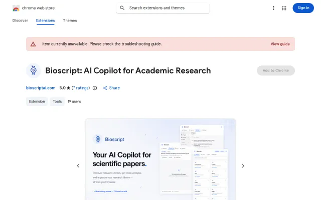Image resolution: width=321 pixels, height=200 pixels.
Task: Open the Google apps grid
Action: pyautogui.click(x=284, y=8)
